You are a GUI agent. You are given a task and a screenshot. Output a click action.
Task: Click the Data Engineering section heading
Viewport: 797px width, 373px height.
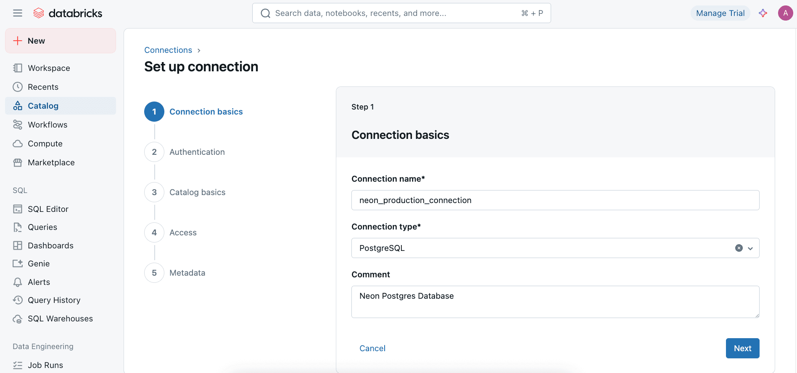click(x=43, y=346)
